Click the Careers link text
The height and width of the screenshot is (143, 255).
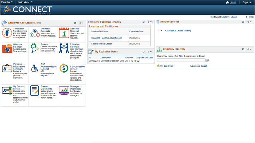click(x=45, y=44)
